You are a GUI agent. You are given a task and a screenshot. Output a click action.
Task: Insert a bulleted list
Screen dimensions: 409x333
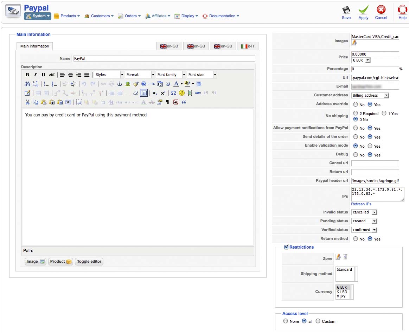click(46, 84)
